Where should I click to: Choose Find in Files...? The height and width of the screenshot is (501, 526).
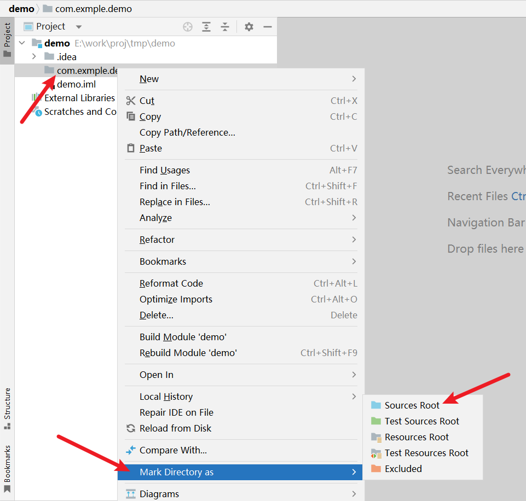click(241, 186)
